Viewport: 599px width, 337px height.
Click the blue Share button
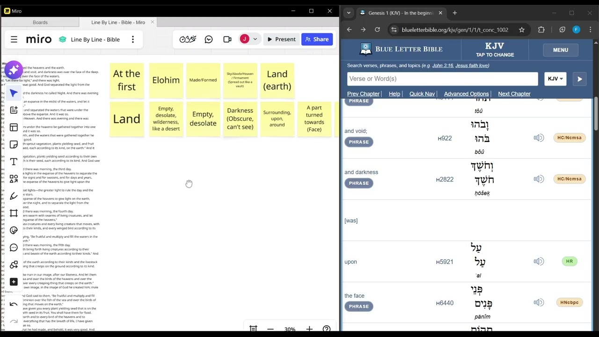click(x=317, y=39)
